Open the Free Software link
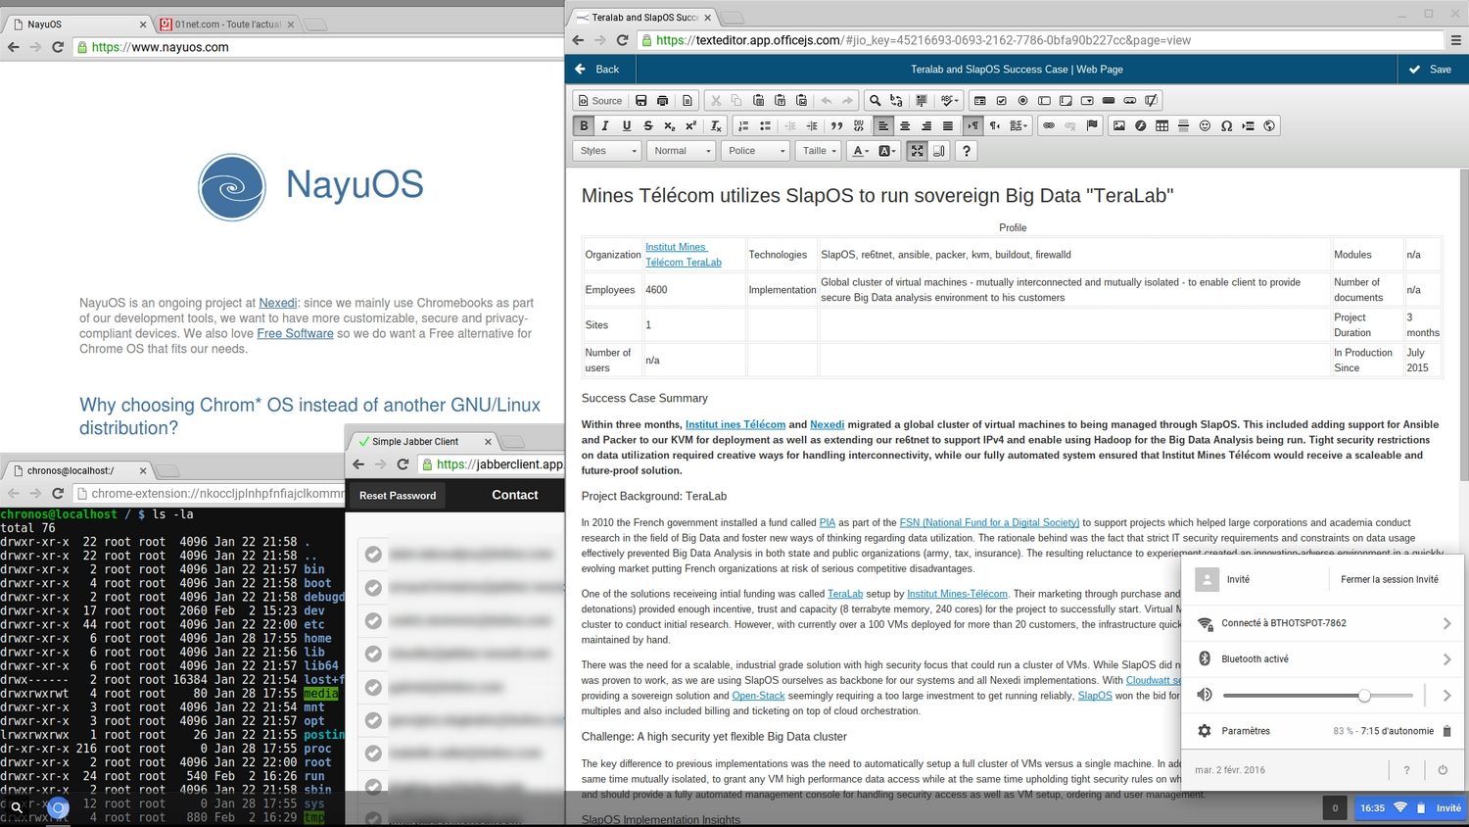Screen dimensions: 1469x827 click(x=296, y=333)
